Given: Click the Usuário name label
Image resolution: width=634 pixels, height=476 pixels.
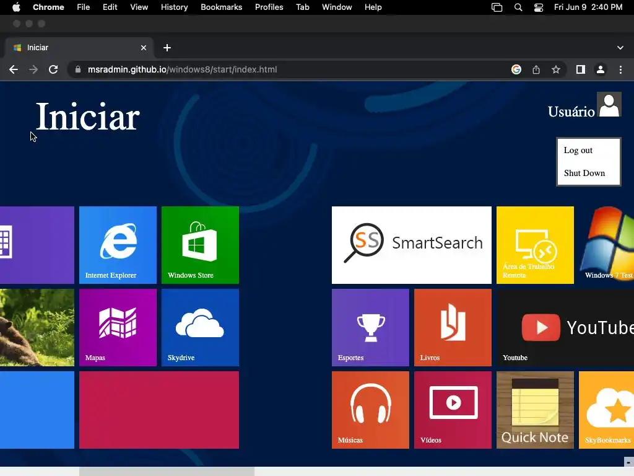Looking at the screenshot, I should (571, 112).
